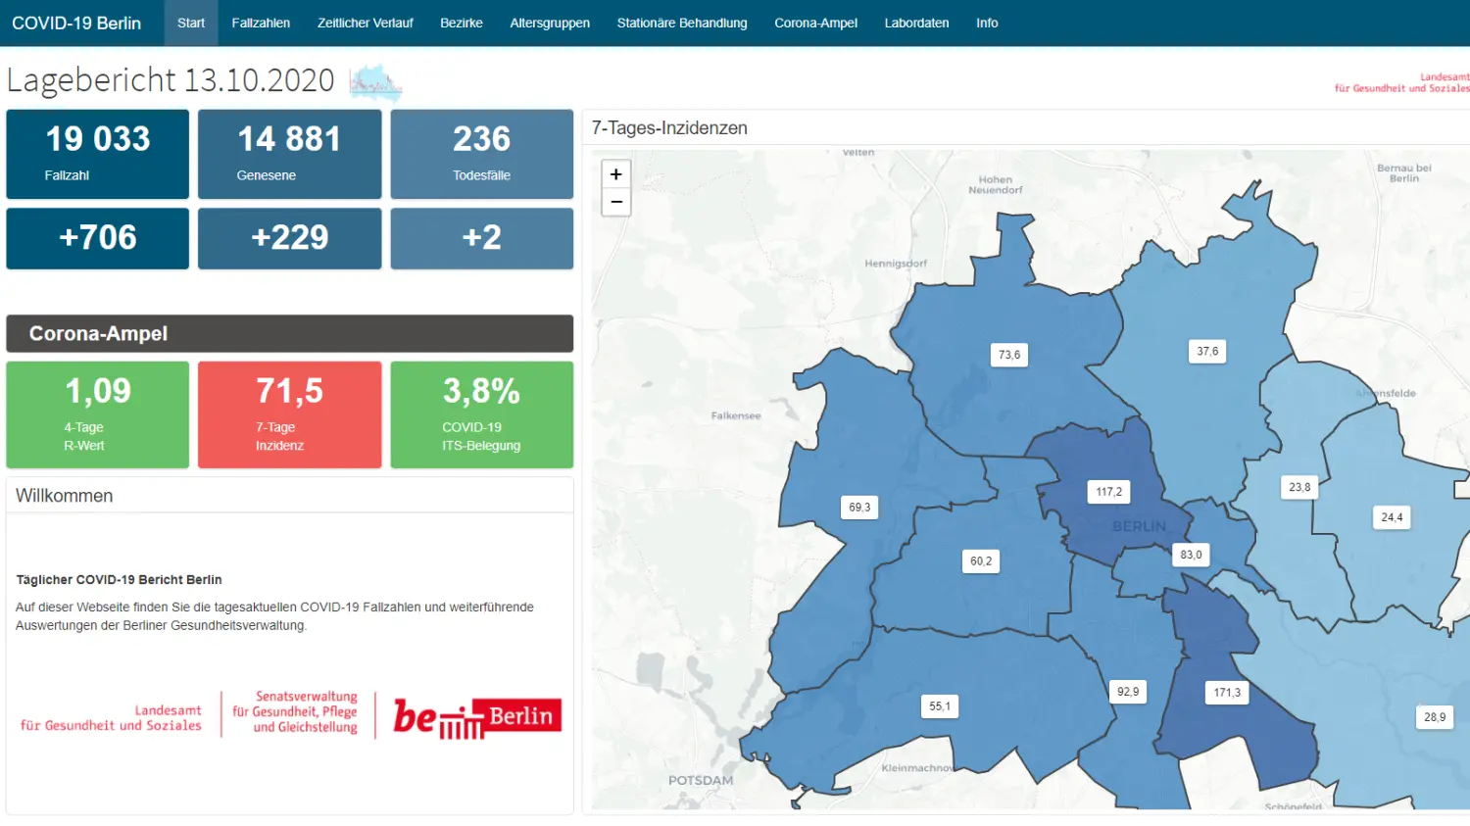Click the Landesamt für Gesundheit und Soziales logo
Image resolution: width=1470 pixels, height=826 pixels.
tap(111, 718)
